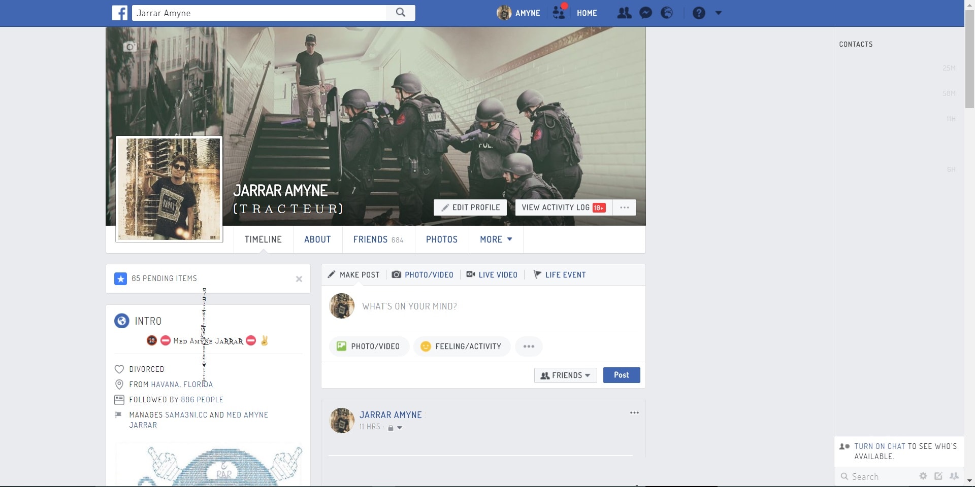Open the MED AMYNE JARRAR page link
975x487 pixels.
199,420
